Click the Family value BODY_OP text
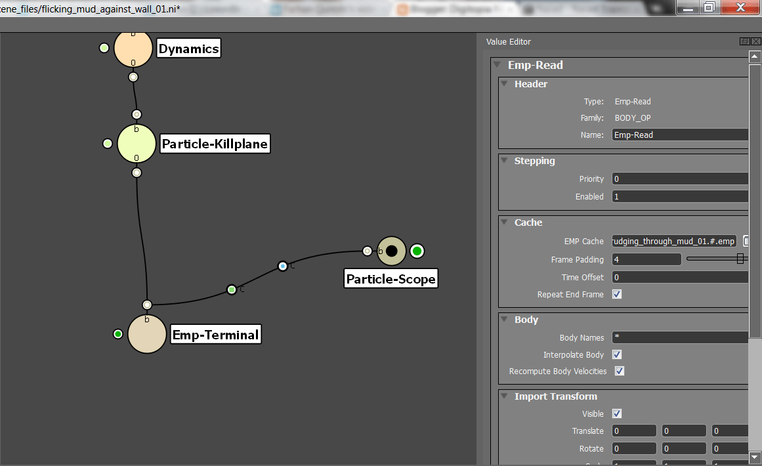Viewport: 762px width, 466px height. (x=632, y=117)
